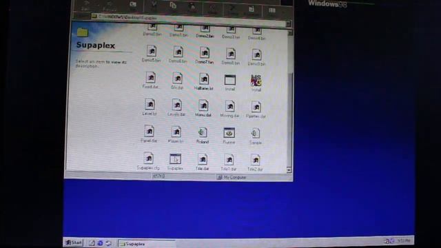The width and height of the screenshot is (441, 248).
Task: Click the scrollbar up arrow in file list
Action: point(290,33)
